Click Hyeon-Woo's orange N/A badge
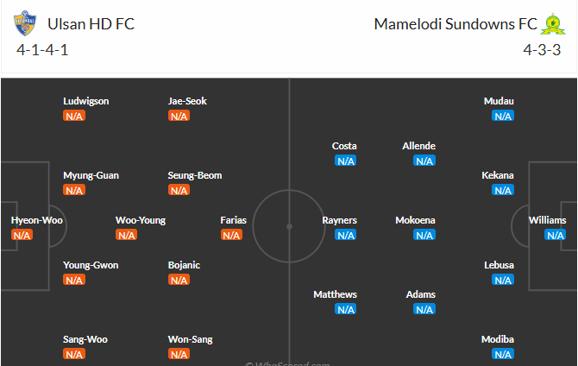 pyautogui.click(x=22, y=235)
